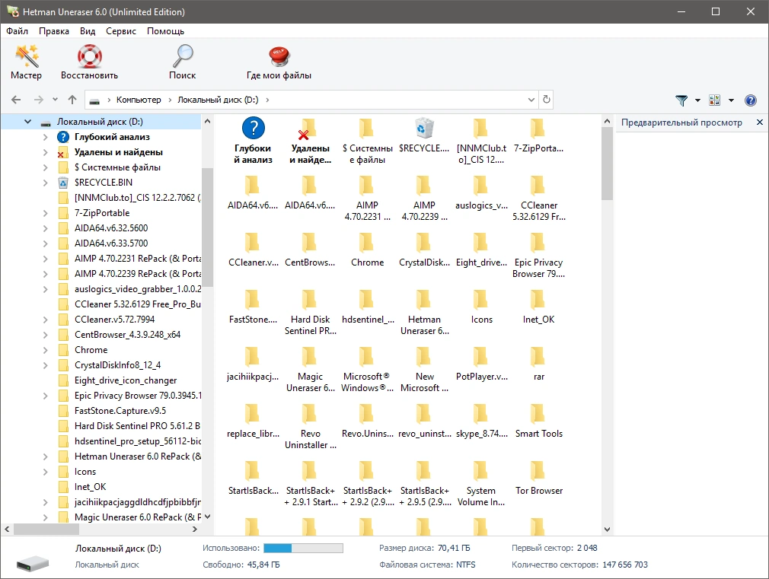Select $RECYCLE.BIN in the folder tree
Image resolution: width=769 pixels, height=579 pixels.
click(x=103, y=183)
